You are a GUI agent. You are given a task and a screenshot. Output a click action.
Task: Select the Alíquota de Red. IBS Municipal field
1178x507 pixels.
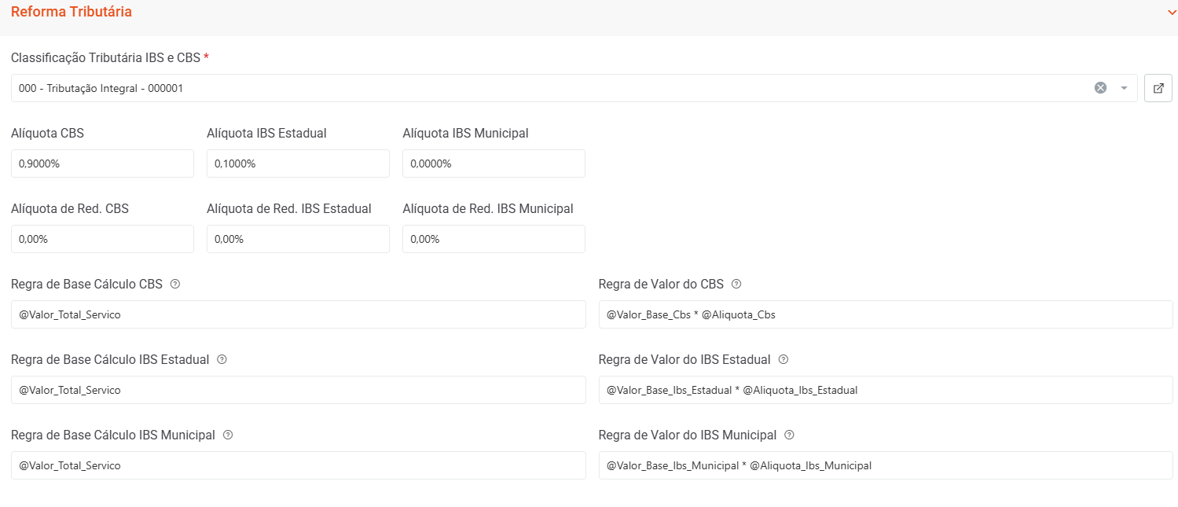point(494,239)
